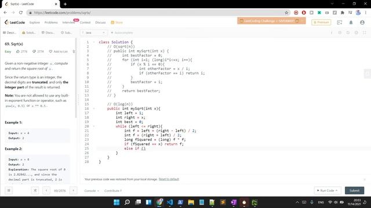Bookmark this page with star icon
The width and height of the screenshot is (371, 208).
point(286,13)
